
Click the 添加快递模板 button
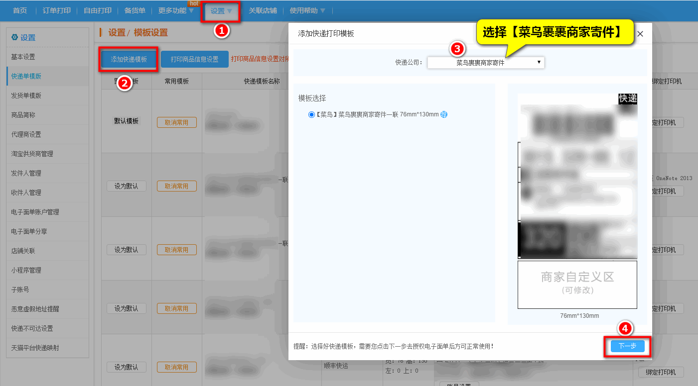(129, 59)
